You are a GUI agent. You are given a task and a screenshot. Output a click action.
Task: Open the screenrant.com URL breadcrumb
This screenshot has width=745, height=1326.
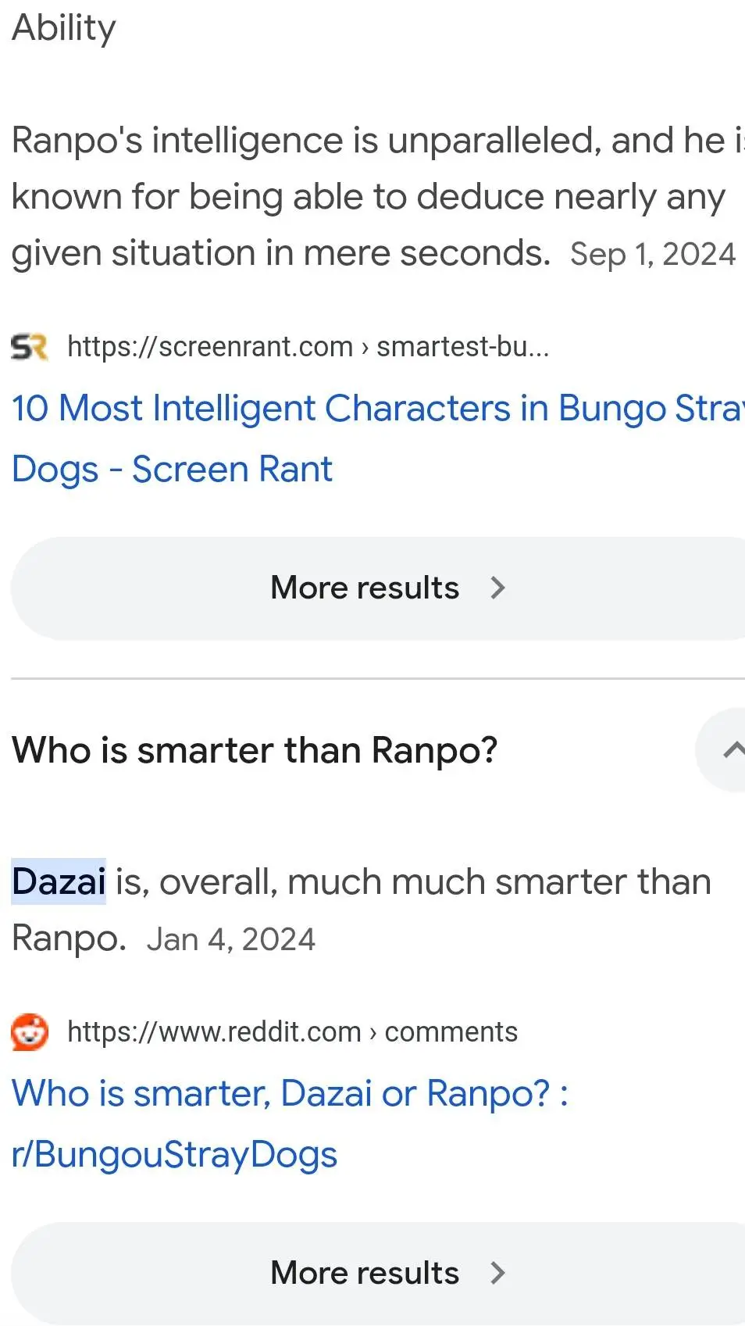click(210, 346)
